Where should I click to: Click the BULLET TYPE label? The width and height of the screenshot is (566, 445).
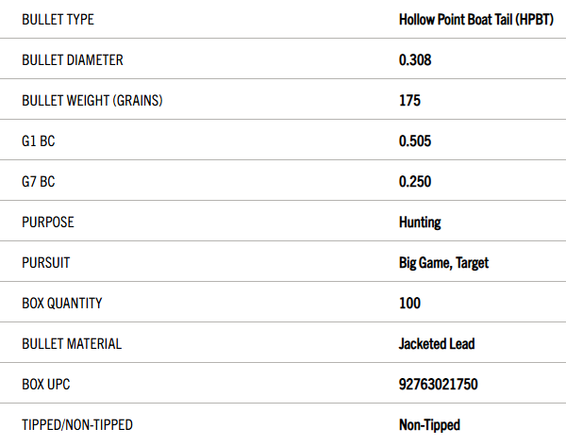coord(58,20)
